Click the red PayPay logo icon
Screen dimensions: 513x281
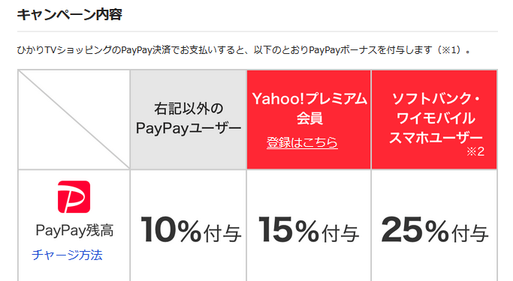tap(74, 197)
